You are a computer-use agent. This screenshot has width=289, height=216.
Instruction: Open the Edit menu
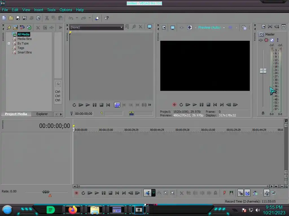[x=15, y=10]
